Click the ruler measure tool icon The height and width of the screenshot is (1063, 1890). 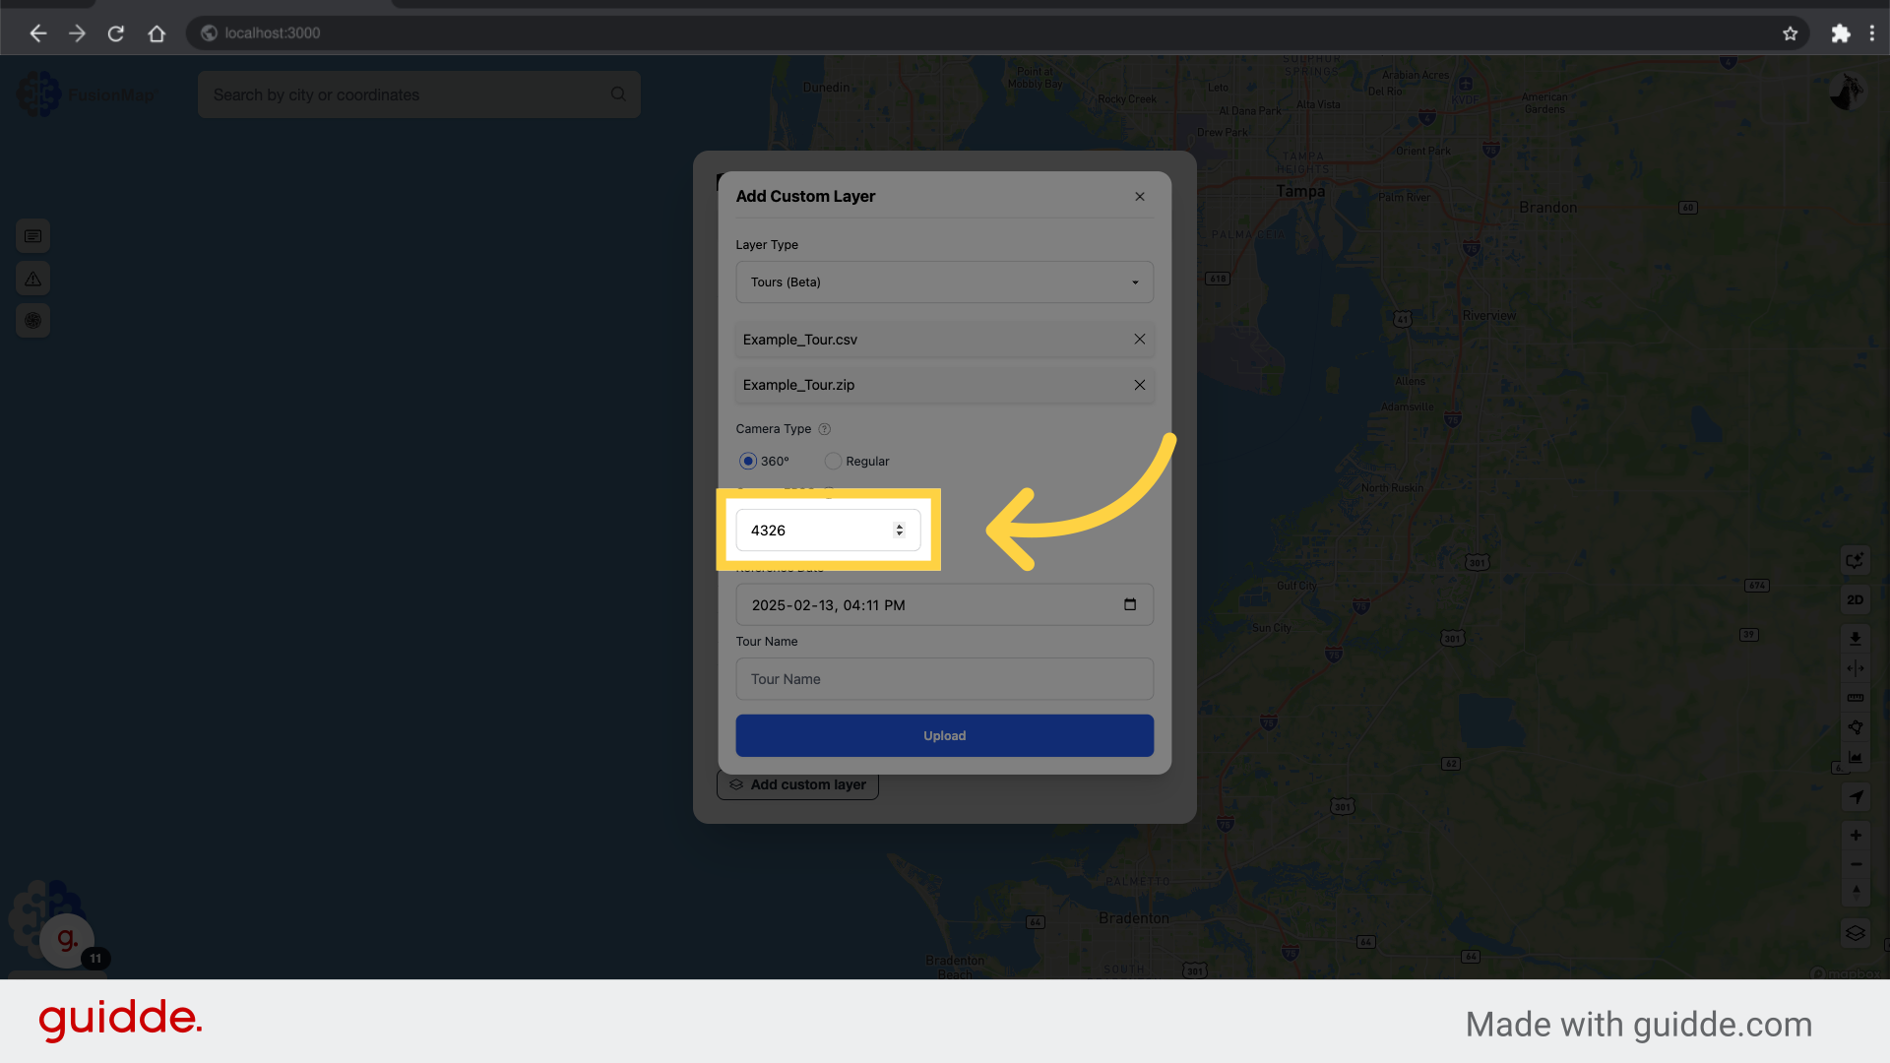point(1856,698)
